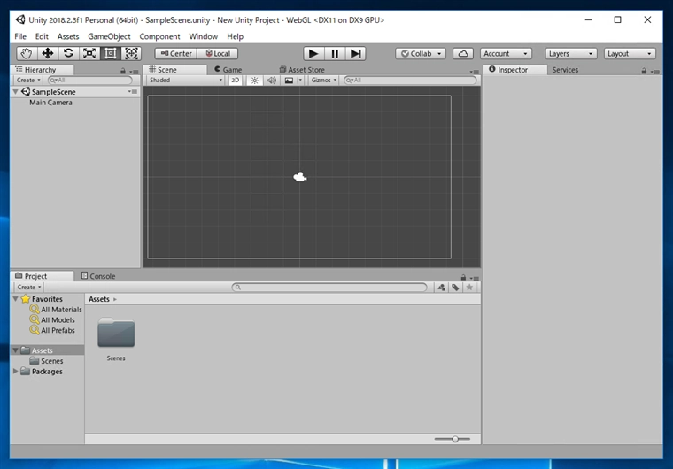Open the Shaded draw mode dropdown

pyautogui.click(x=185, y=81)
